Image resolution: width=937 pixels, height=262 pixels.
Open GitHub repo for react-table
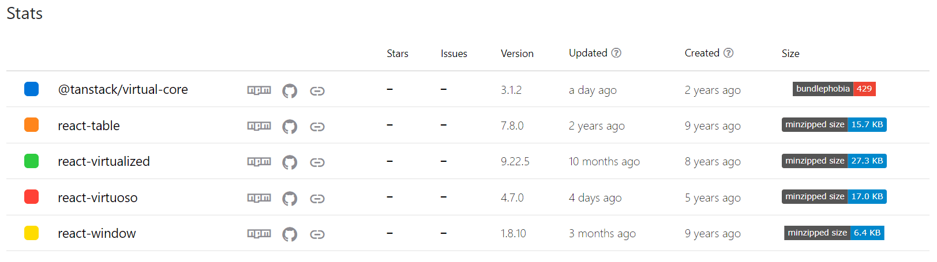coord(290,127)
